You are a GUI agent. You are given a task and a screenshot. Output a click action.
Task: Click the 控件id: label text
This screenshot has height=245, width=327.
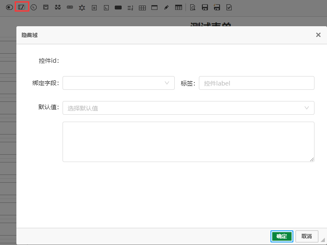click(49, 61)
